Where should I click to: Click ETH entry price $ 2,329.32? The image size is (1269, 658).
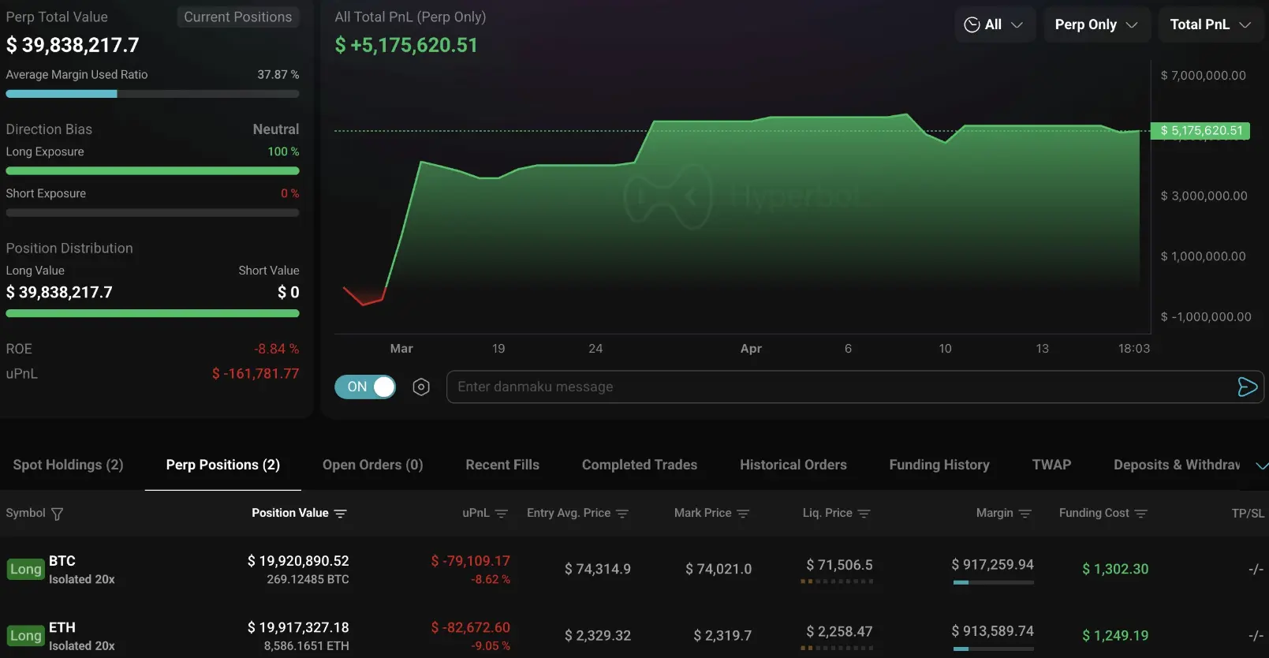[x=598, y=635]
